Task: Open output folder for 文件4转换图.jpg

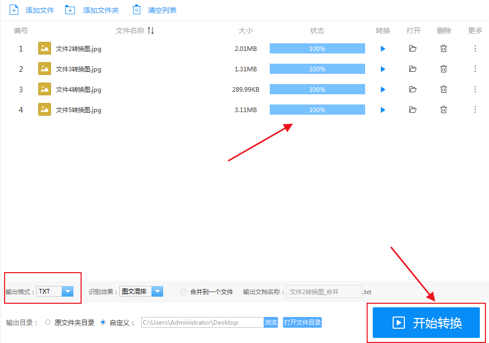Action: pyautogui.click(x=413, y=90)
